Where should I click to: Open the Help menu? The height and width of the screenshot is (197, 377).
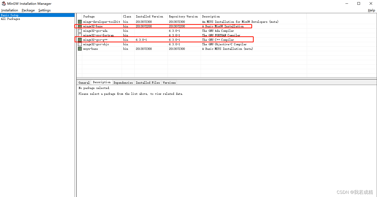coord(371,10)
